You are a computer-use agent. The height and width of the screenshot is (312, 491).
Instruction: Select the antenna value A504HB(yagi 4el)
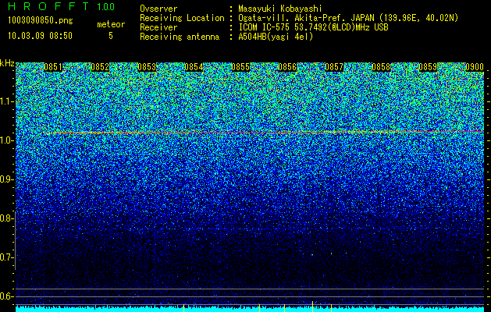pos(276,37)
